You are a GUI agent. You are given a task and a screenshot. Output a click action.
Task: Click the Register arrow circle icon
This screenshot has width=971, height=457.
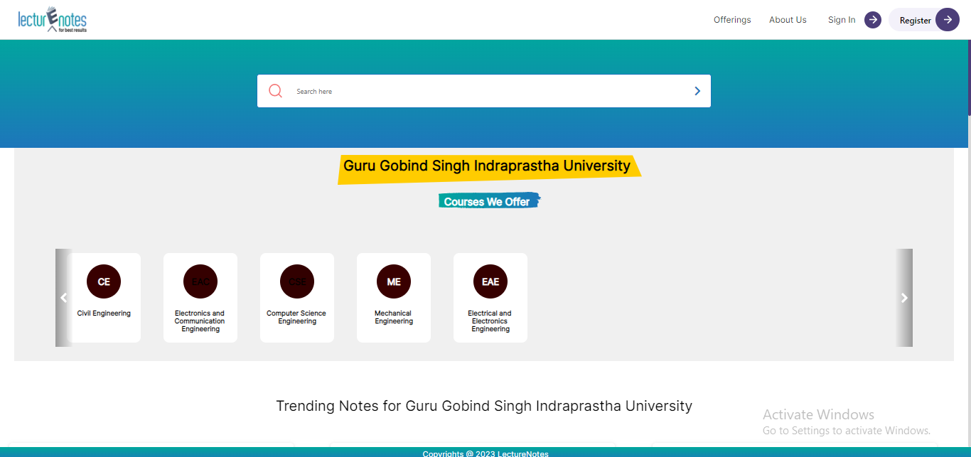[x=948, y=20]
